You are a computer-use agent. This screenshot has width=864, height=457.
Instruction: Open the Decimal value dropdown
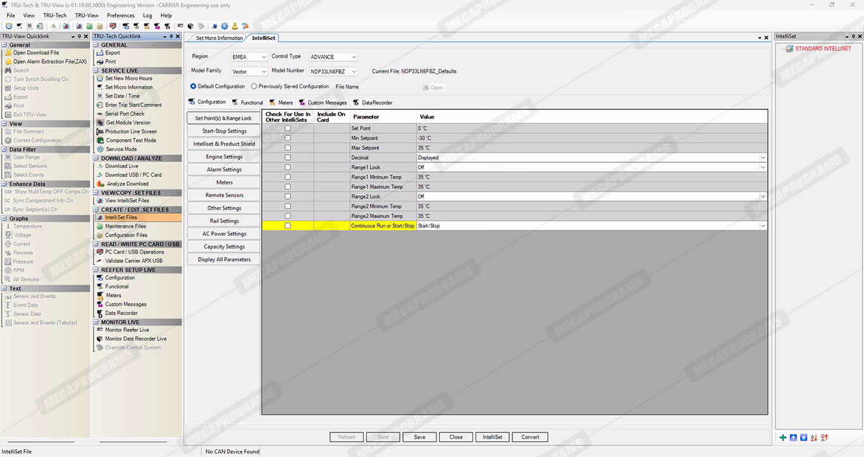tap(762, 157)
